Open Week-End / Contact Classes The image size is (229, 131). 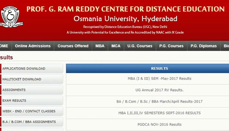[31, 111]
